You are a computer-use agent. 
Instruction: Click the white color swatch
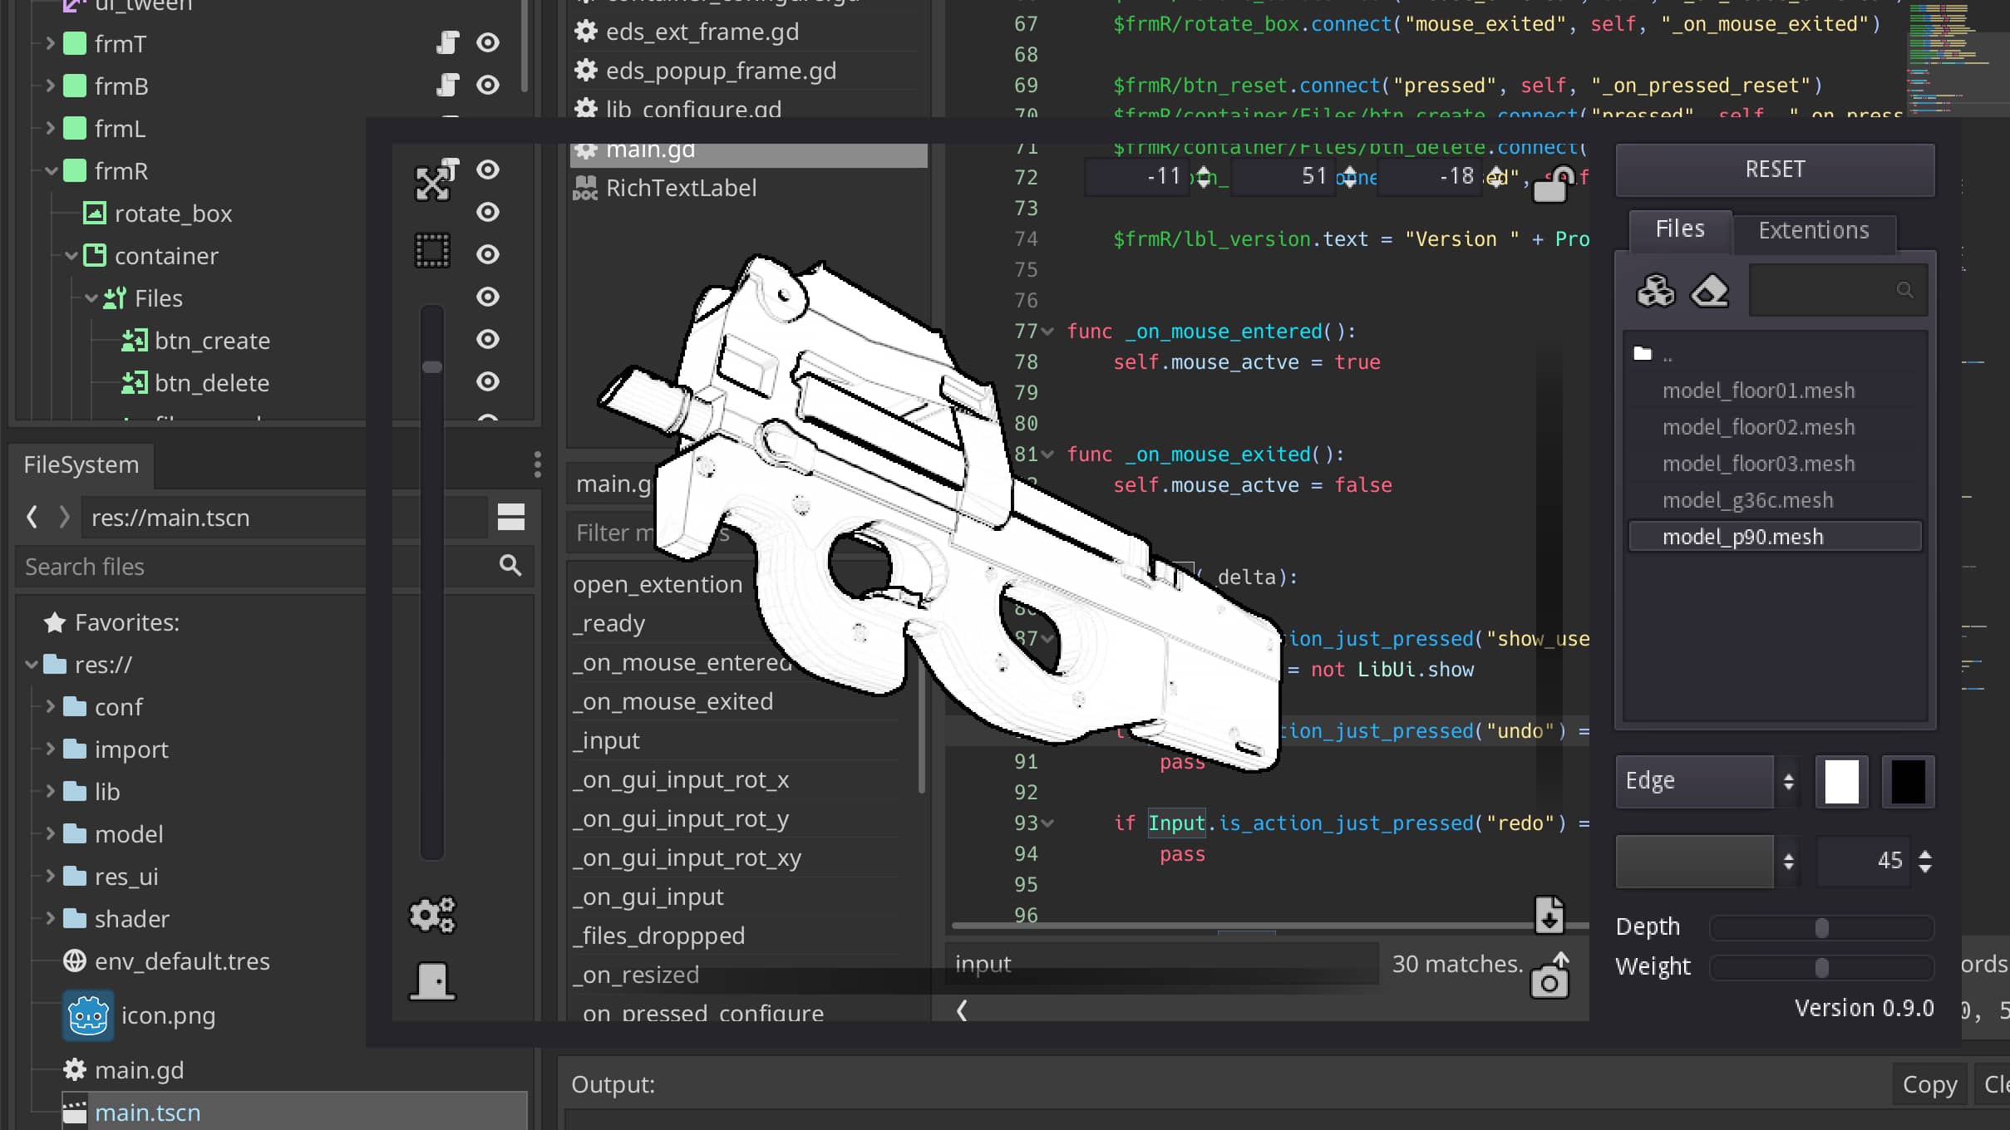[x=1841, y=781]
